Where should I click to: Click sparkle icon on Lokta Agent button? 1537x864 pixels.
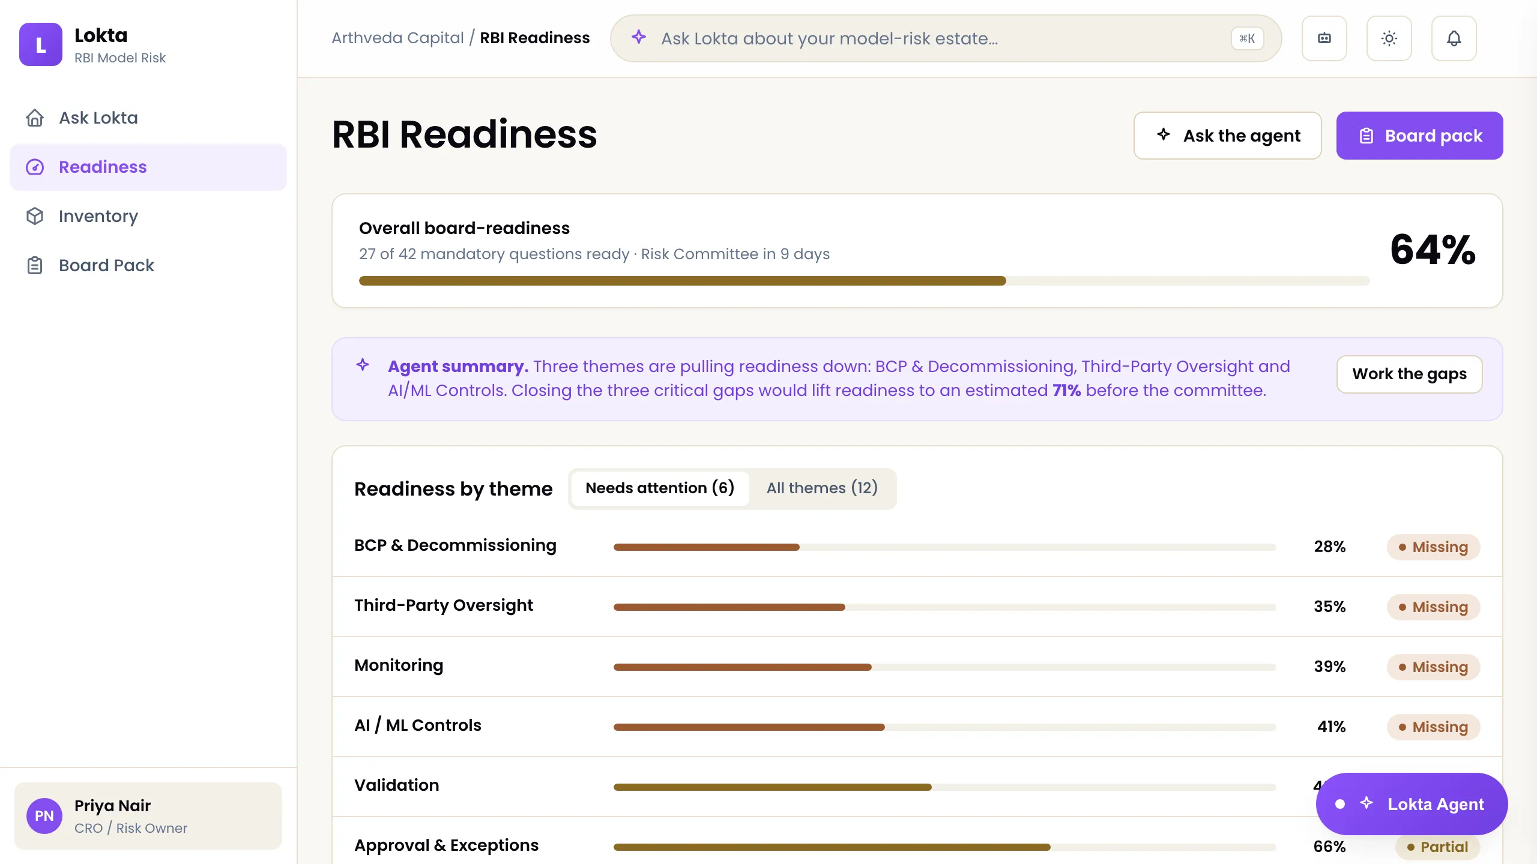coord(1366,803)
